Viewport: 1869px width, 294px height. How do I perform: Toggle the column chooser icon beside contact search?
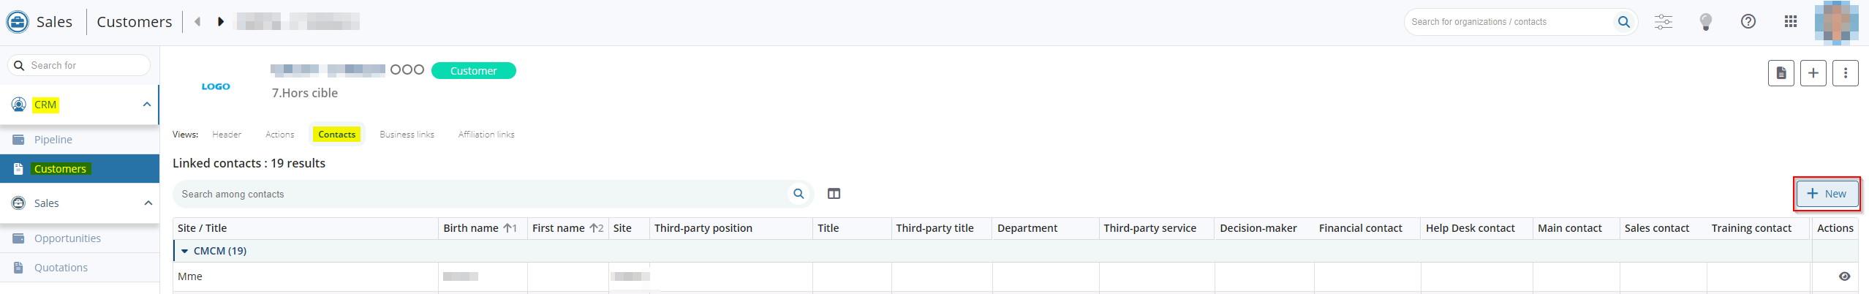tap(834, 194)
